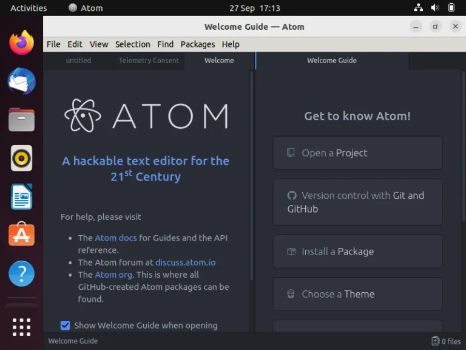Click 0 files in the status bar
The width and height of the screenshot is (466, 350).
[446, 341]
